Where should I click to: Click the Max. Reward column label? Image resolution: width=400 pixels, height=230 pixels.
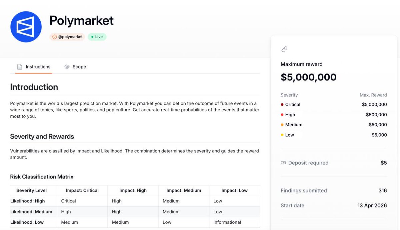373,95
